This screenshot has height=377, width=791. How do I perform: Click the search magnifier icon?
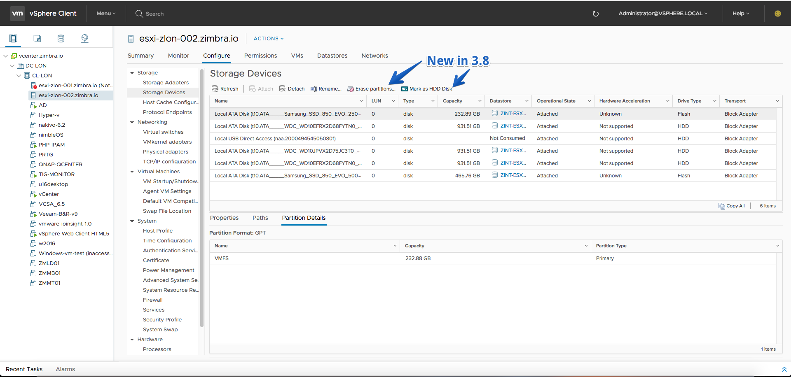tap(139, 14)
